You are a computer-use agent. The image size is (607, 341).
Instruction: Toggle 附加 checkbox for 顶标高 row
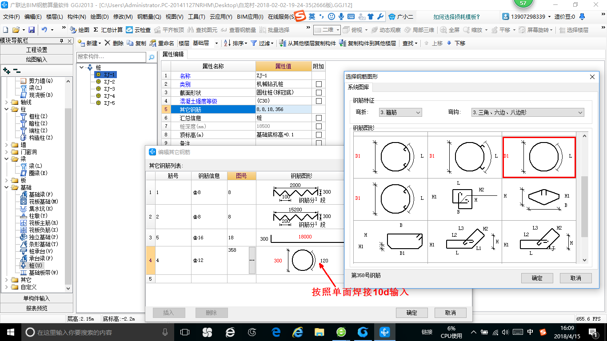319,135
